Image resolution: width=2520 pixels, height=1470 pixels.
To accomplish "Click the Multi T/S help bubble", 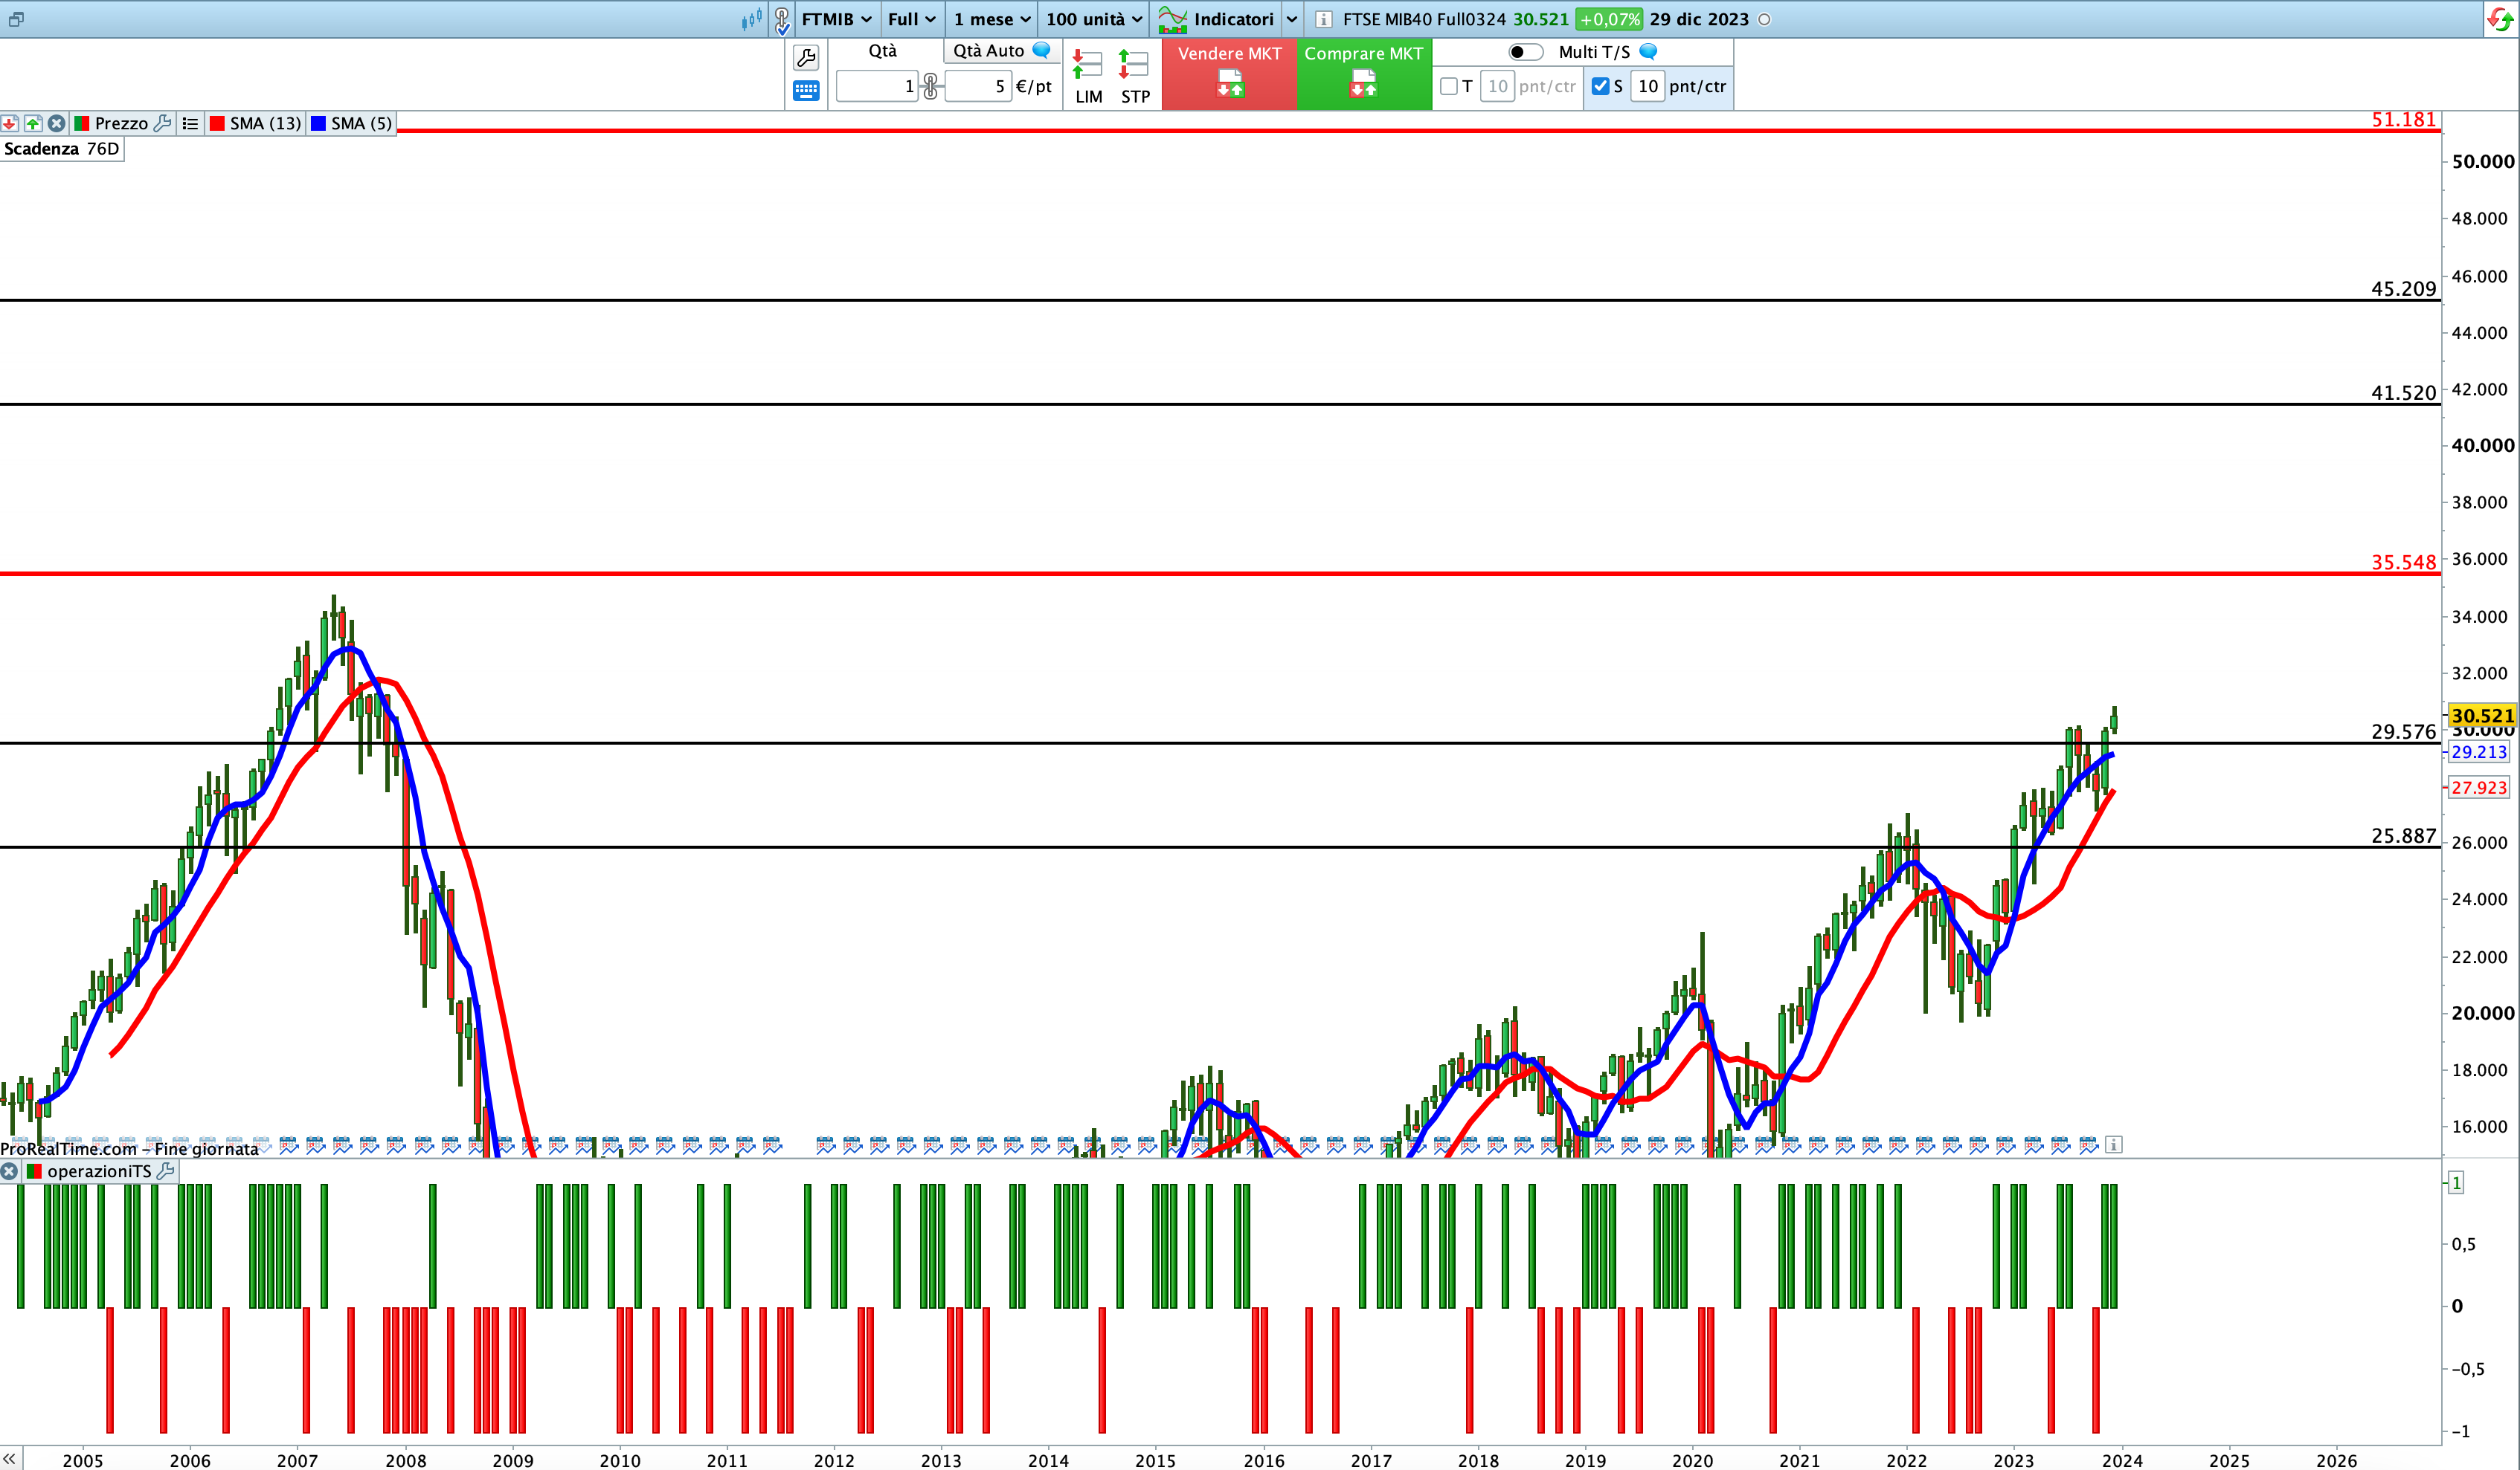I will pyautogui.click(x=1649, y=51).
